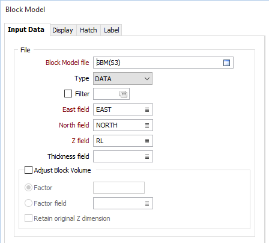Open Z field list icon
The image size is (269, 243).
(147, 141)
